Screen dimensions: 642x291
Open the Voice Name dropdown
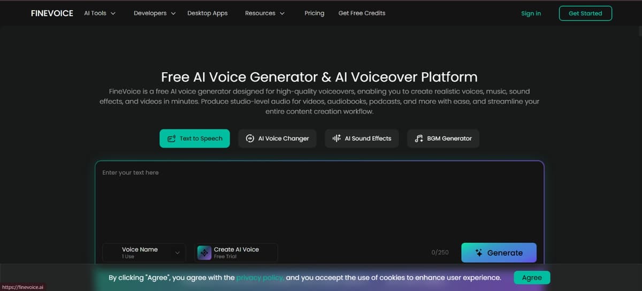144,252
